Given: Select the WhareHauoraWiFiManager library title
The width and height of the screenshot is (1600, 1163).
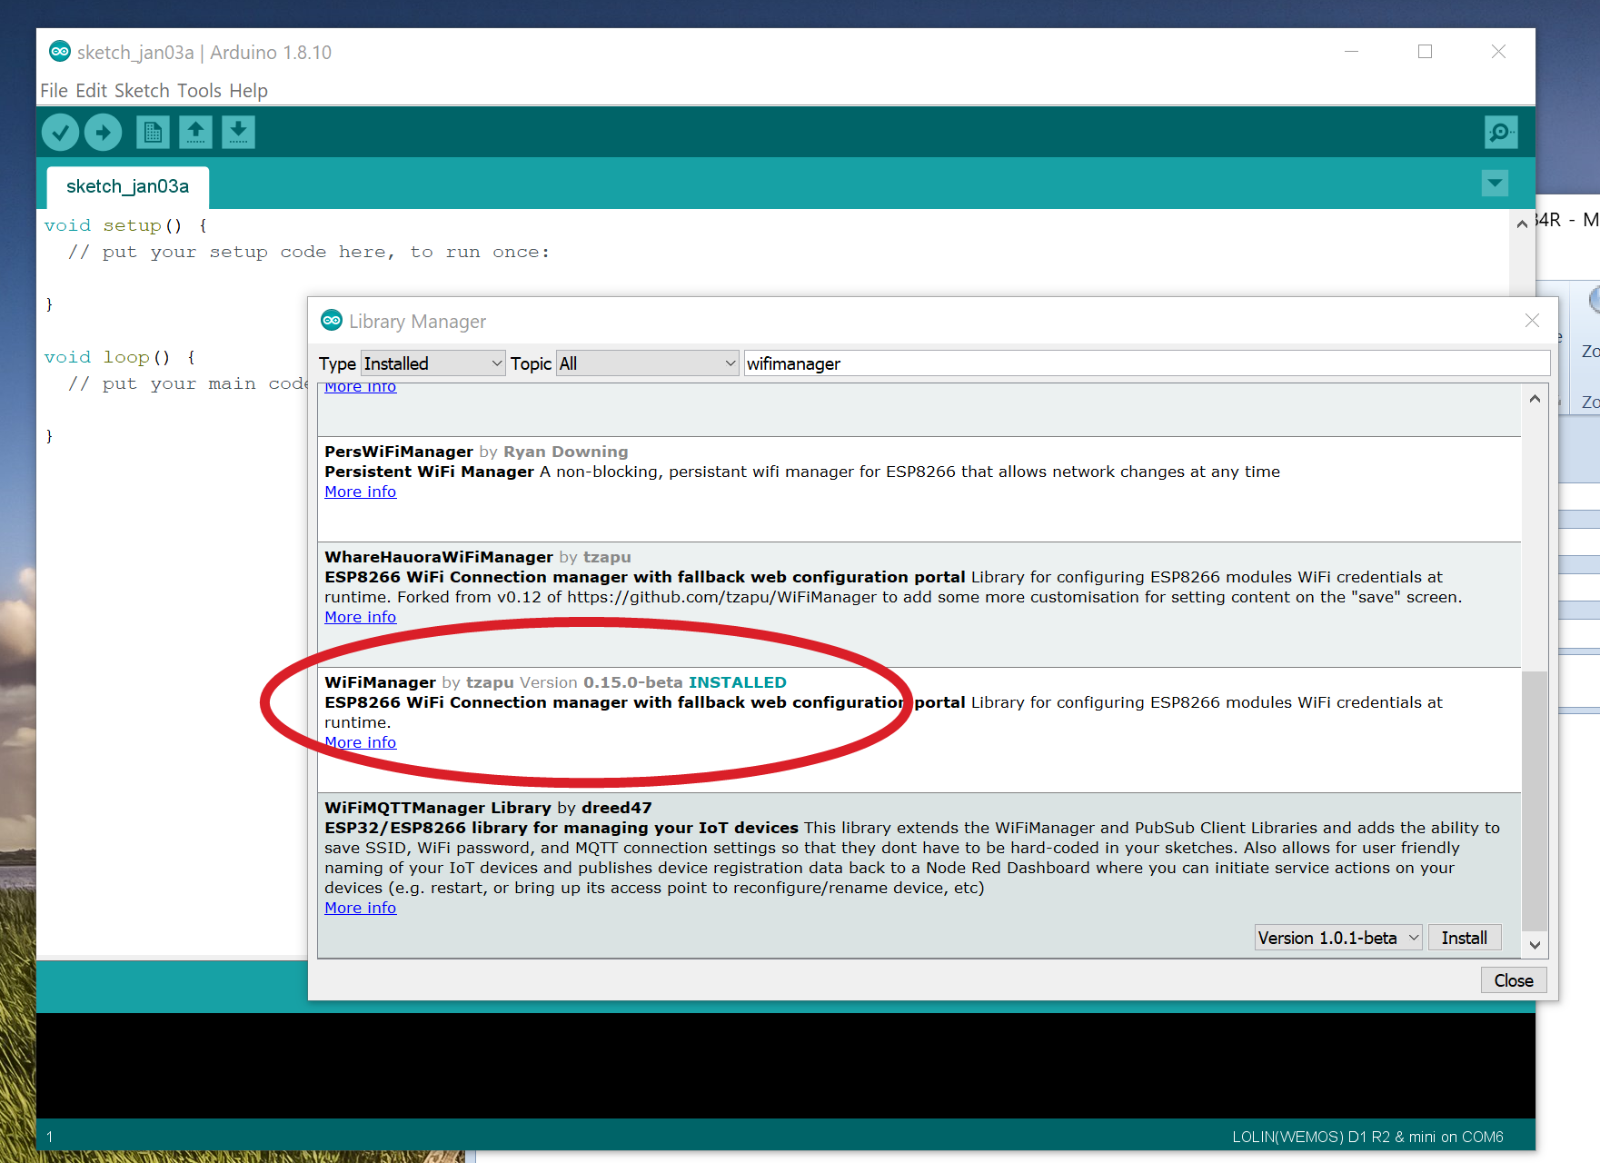Looking at the screenshot, I should (x=439, y=557).
